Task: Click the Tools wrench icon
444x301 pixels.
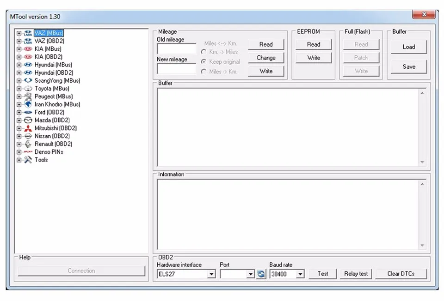Action: point(28,160)
